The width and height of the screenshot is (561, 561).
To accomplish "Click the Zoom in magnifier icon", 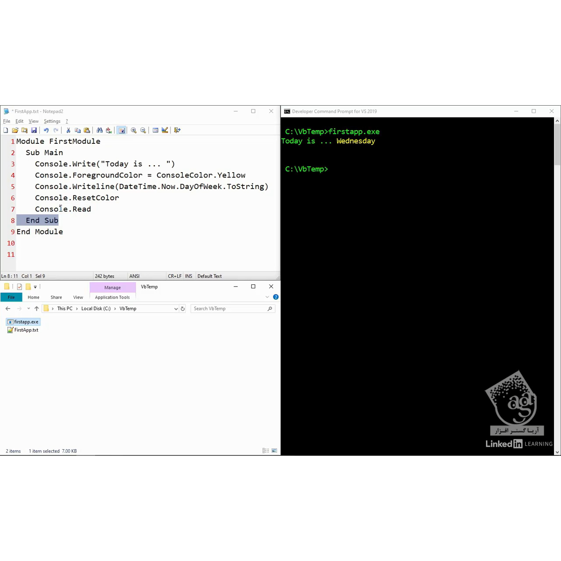I will click(x=134, y=130).
